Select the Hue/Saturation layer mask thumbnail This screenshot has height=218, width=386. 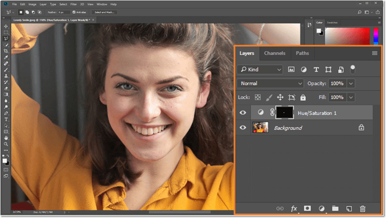click(x=284, y=112)
